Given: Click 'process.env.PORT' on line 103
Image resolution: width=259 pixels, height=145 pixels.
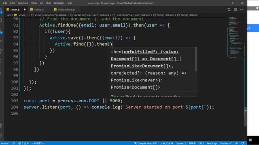Looking at the screenshot, I should point(78,101).
